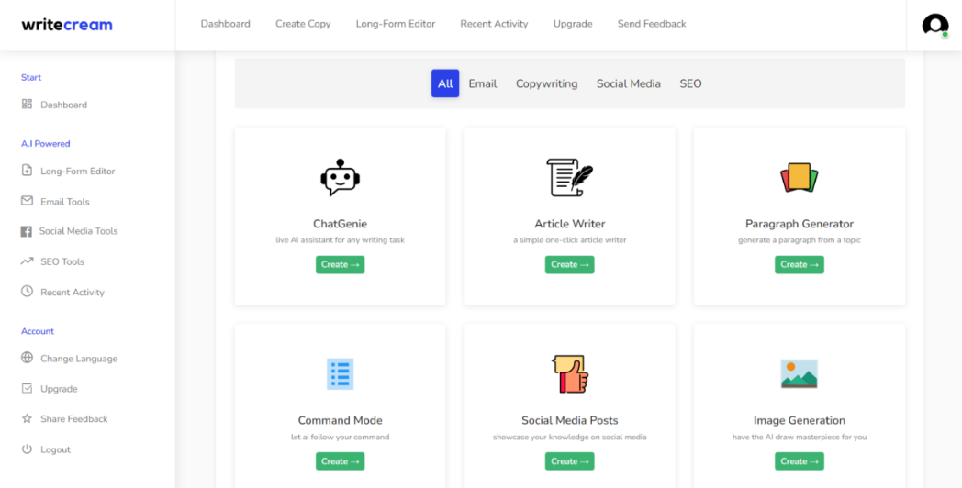
Task: Open Upgrade in the top navigation
Action: click(573, 24)
